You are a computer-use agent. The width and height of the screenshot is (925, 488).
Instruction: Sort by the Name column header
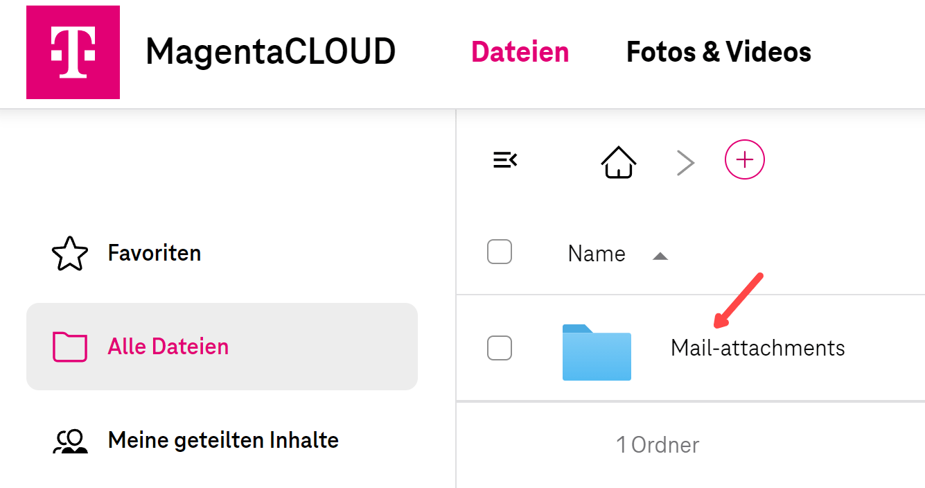coord(597,254)
